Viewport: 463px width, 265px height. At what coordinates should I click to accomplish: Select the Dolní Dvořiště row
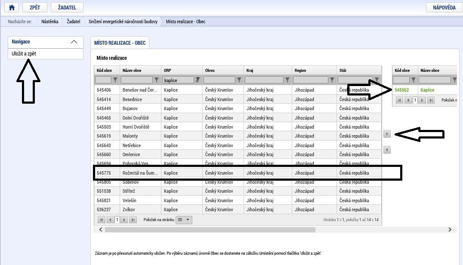(238, 118)
